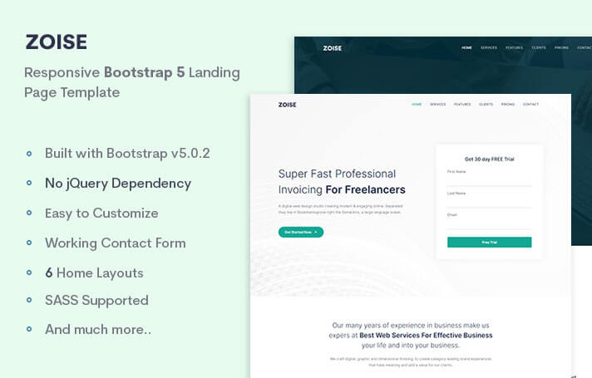Viewport: 592px width, 378px height.
Task: Open CLIENTS in the dark mockup navigation
Action: [x=539, y=48]
